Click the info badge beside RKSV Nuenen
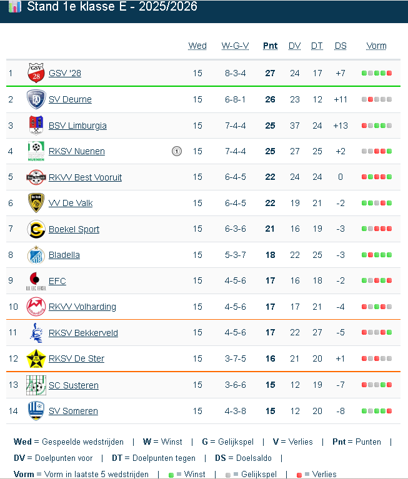This screenshot has height=479, width=408. point(177,151)
